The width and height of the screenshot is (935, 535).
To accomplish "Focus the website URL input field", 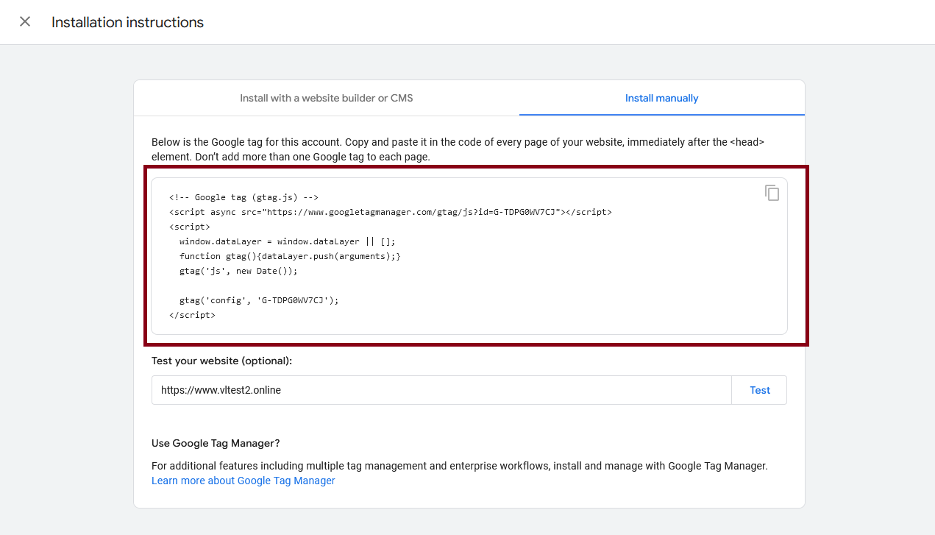I will [x=441, y=390].
